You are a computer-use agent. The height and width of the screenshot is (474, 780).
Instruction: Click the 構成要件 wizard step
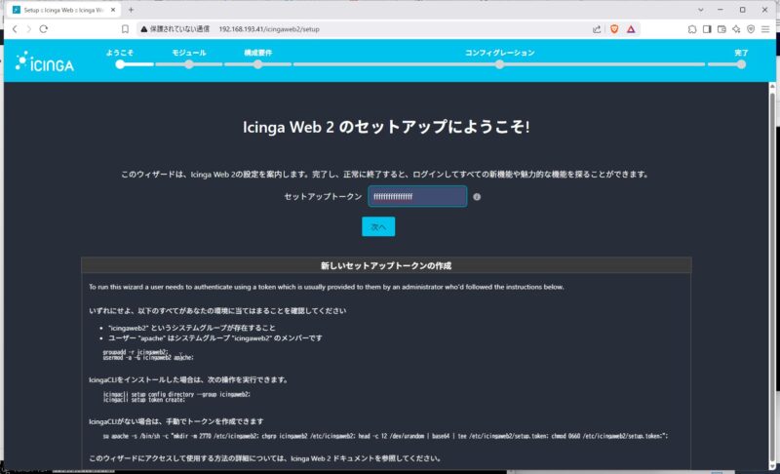pyautogui.click(x=257, y=59)
